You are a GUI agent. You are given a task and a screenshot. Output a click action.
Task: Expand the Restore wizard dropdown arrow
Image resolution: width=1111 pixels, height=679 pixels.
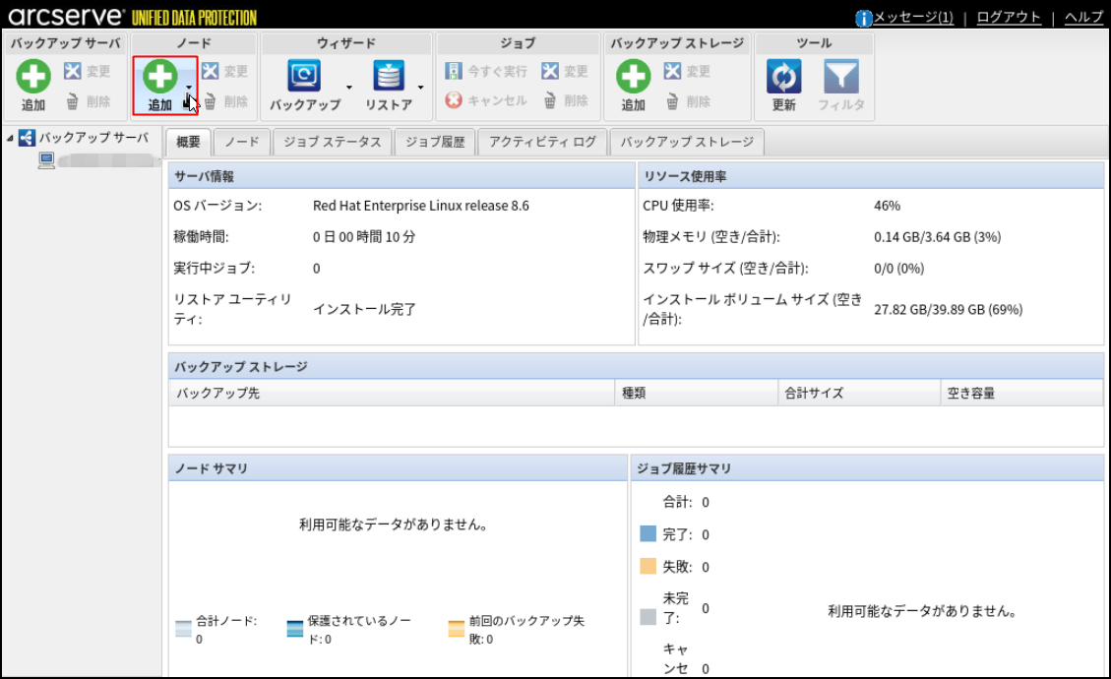pos(420,88)
